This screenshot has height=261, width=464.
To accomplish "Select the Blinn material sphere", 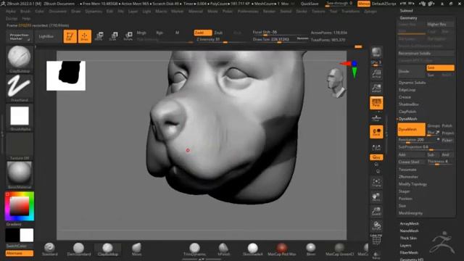I will tap(311, 249).
